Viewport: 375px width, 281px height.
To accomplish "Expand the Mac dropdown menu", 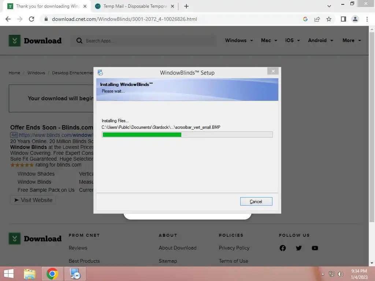I will pyautogui.click(x=269, y=40).
